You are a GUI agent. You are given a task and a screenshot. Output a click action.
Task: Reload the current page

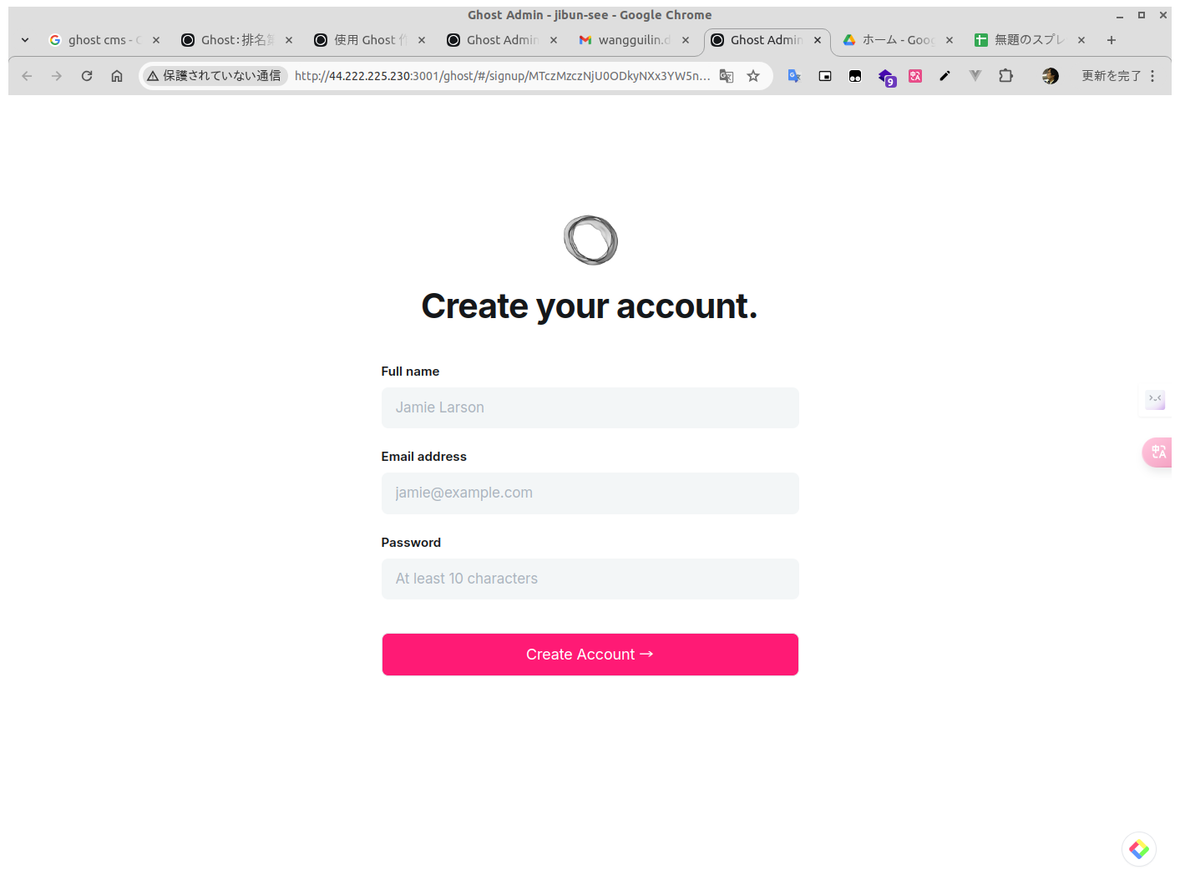tap(87, 76)
